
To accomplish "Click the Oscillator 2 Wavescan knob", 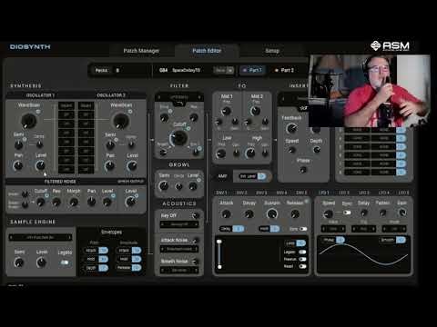I will (x=121, y=121).
